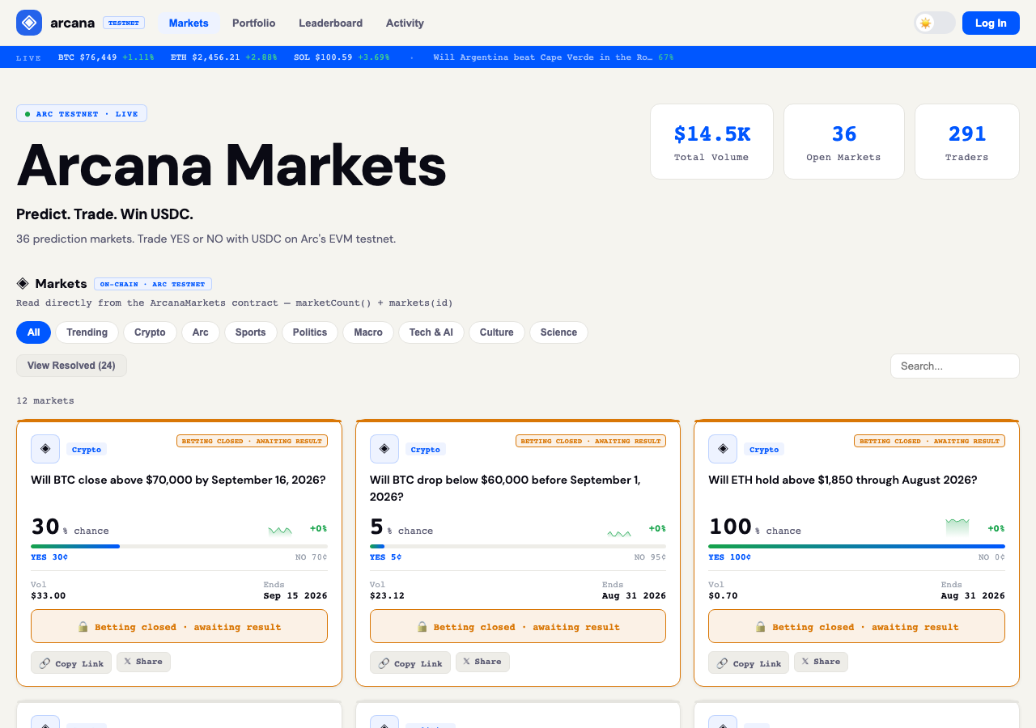Open the Argentina vs Cape Verde ticker market
1036x728 pixels.
[553, 57]
